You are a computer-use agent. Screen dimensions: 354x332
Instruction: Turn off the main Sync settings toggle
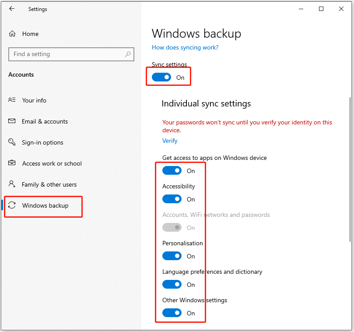[161, 77]
